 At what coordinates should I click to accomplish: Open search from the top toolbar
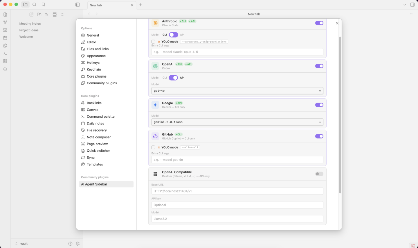point(34,5)
